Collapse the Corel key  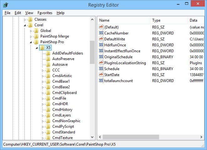(x=25, y=25)
